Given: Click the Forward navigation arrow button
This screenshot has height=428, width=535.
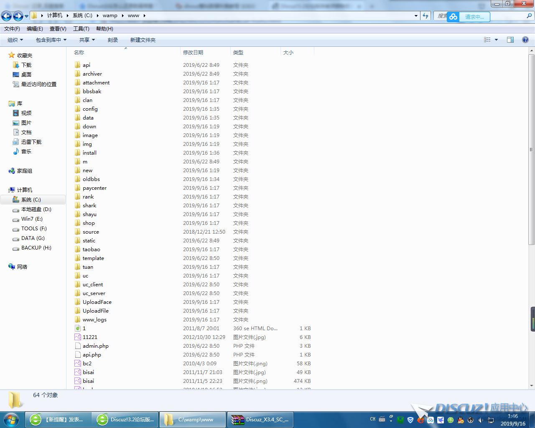Looking at the screenshot, I should coord(18,16).
